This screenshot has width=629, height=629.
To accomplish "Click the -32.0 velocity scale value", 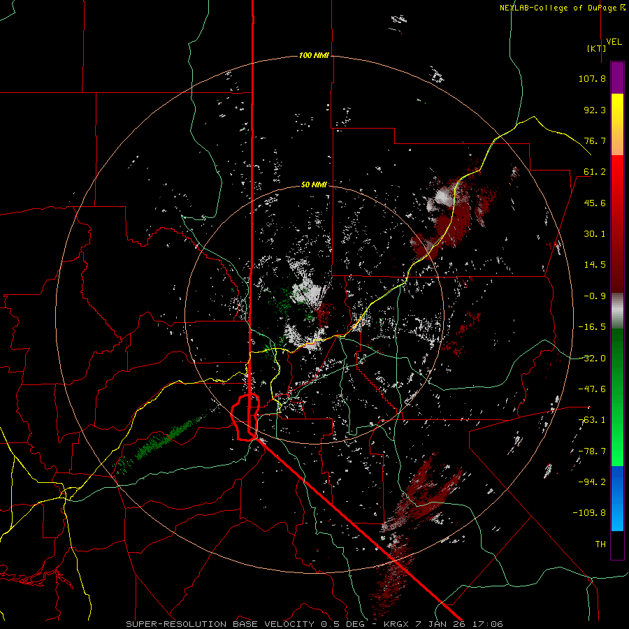I will pos(592,359).
